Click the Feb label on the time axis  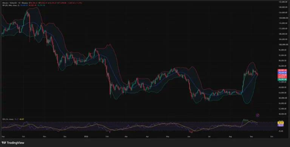(107, 137)
